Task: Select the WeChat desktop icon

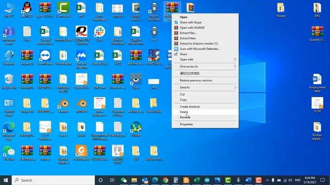Action: coord(9,153)
